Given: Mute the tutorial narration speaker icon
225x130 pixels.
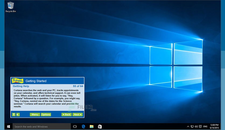Looking at the screenshot, I should 18,114.
